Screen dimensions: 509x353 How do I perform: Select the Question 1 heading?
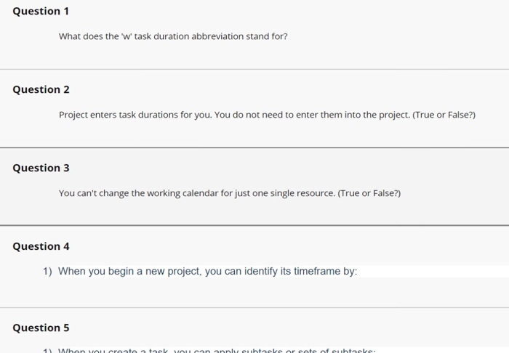[41, 12]
